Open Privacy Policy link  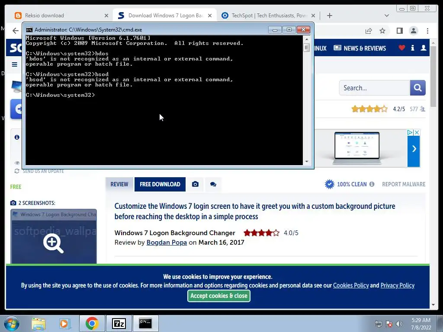[397, 285]
